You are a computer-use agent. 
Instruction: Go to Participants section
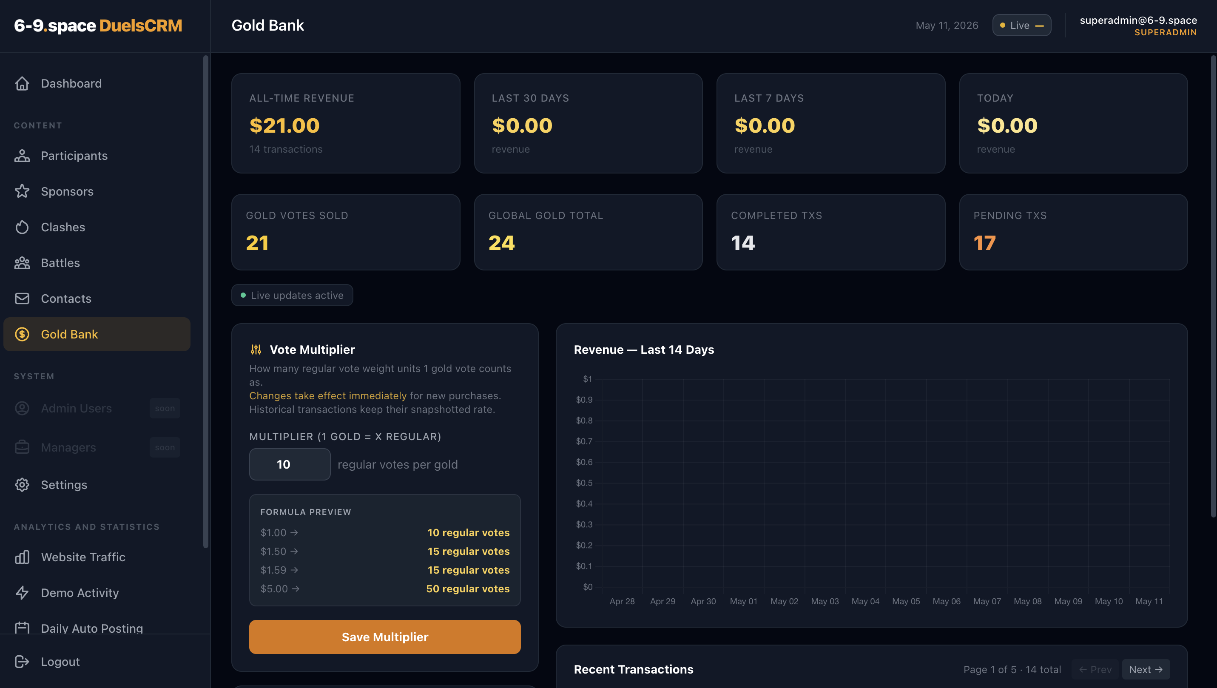coord(97,156)
